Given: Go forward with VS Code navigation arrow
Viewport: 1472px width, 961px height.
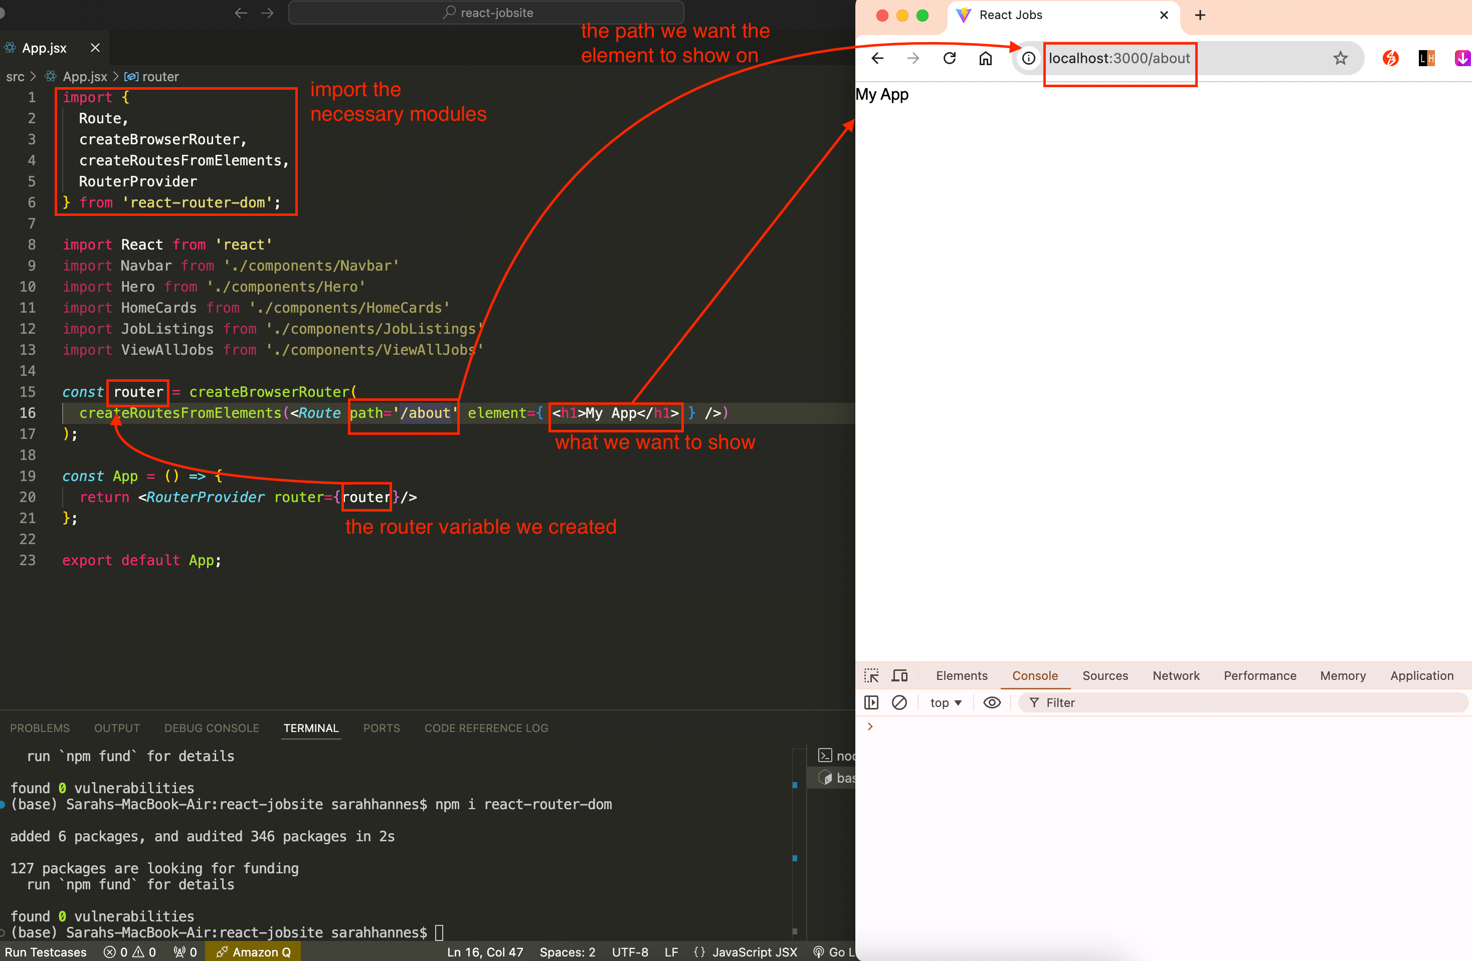Looking at the screenshot, I should click(x=267, y=13).
